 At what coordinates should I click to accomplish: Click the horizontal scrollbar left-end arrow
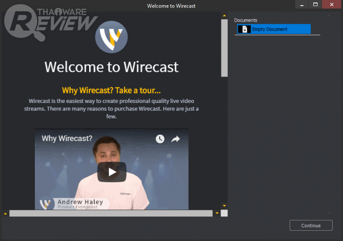5,214
